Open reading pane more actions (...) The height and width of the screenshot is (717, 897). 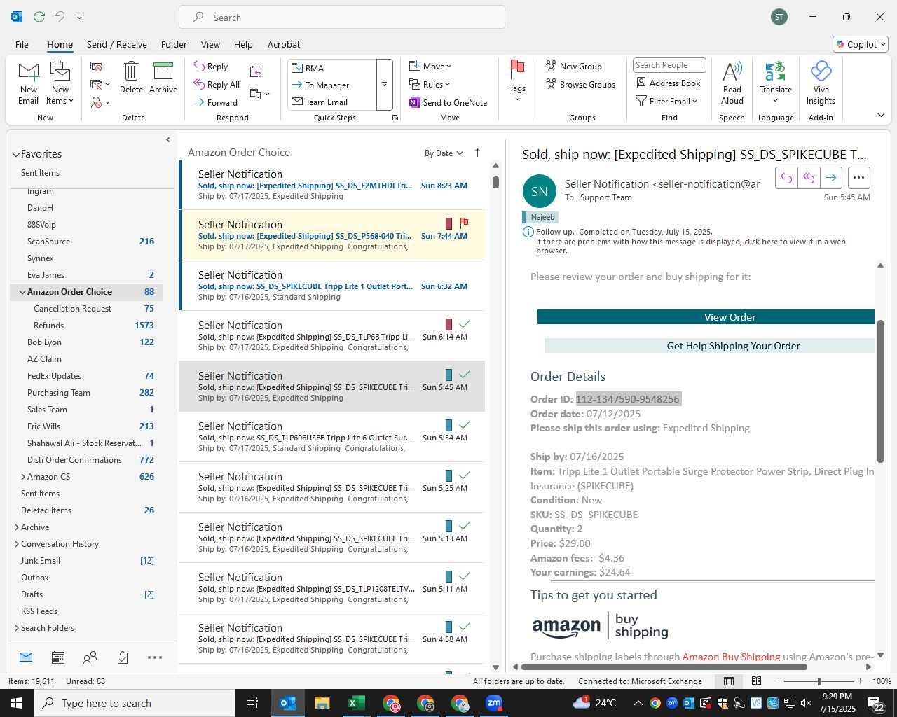[859, 178]
